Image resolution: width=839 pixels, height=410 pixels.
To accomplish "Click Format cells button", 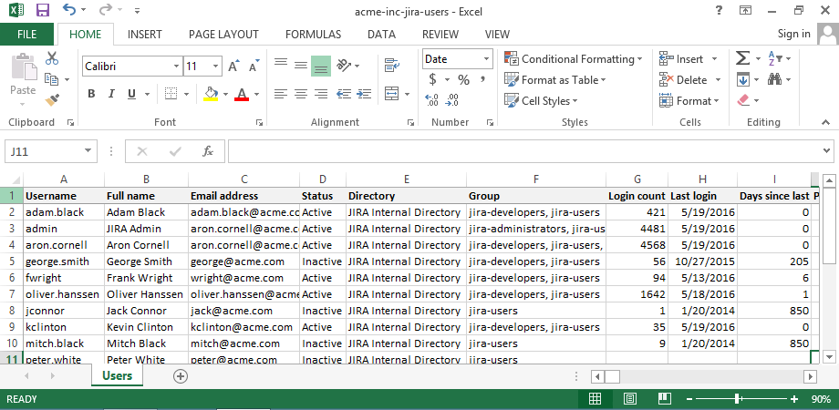I will [x=689, y=100].
